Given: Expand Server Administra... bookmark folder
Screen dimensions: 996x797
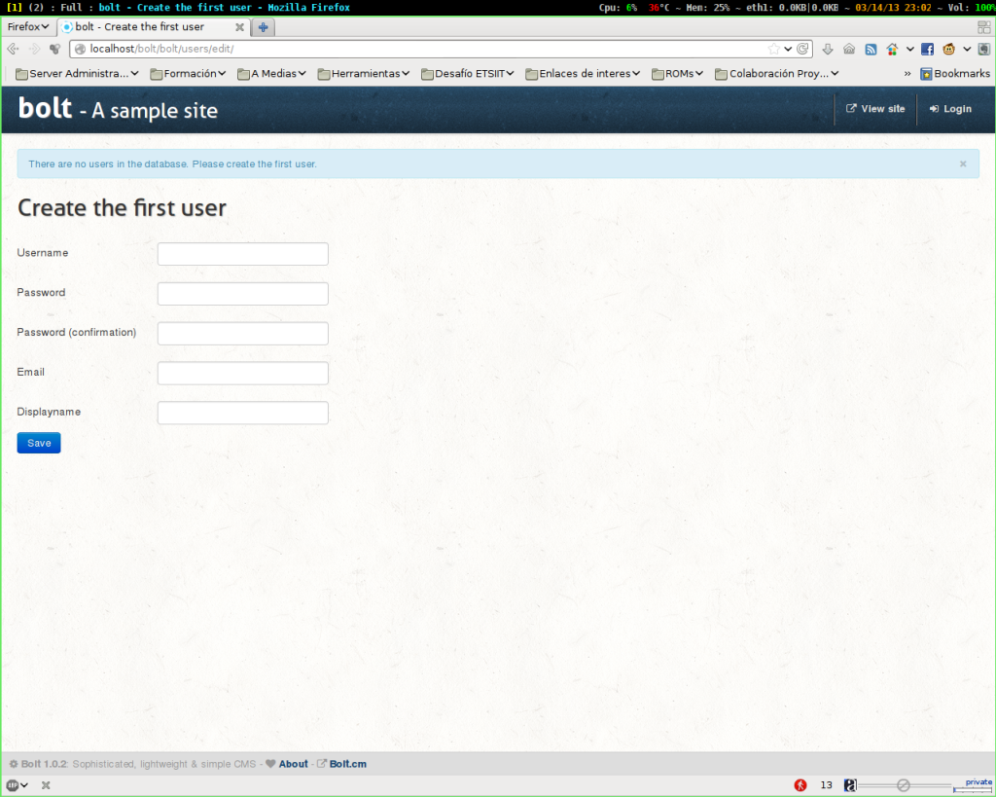Looking at the screenshot, I should (x=77, y=74).
